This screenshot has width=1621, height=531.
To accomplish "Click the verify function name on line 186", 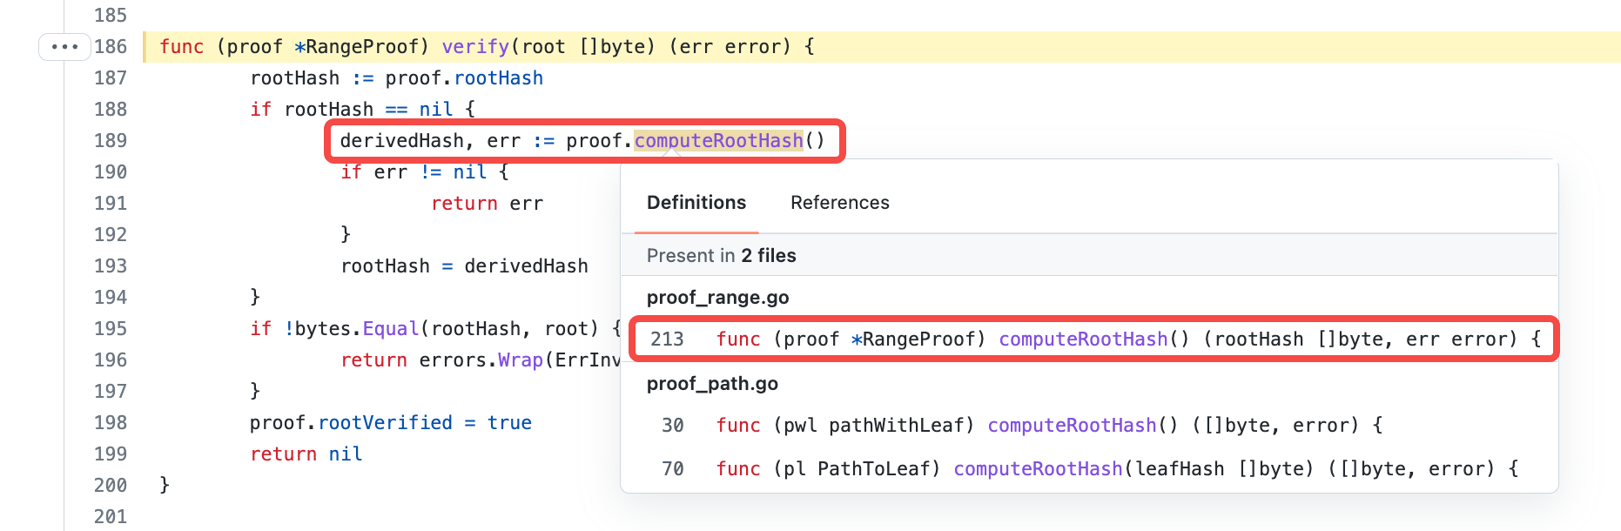I will [475, 47].
